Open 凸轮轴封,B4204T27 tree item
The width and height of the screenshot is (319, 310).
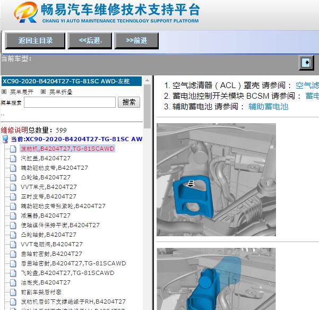point(48,235)
